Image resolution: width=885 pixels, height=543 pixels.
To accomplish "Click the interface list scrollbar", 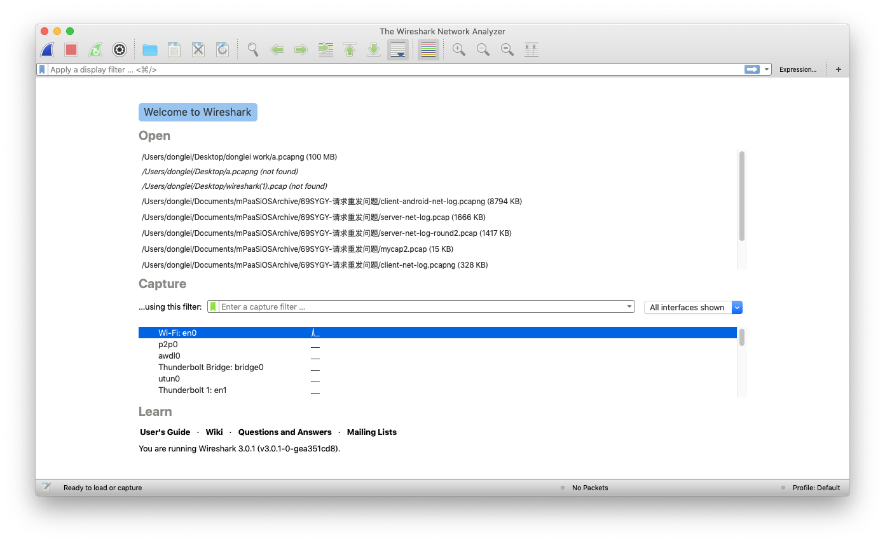I will pyautogui.click(x=742, y=338).
